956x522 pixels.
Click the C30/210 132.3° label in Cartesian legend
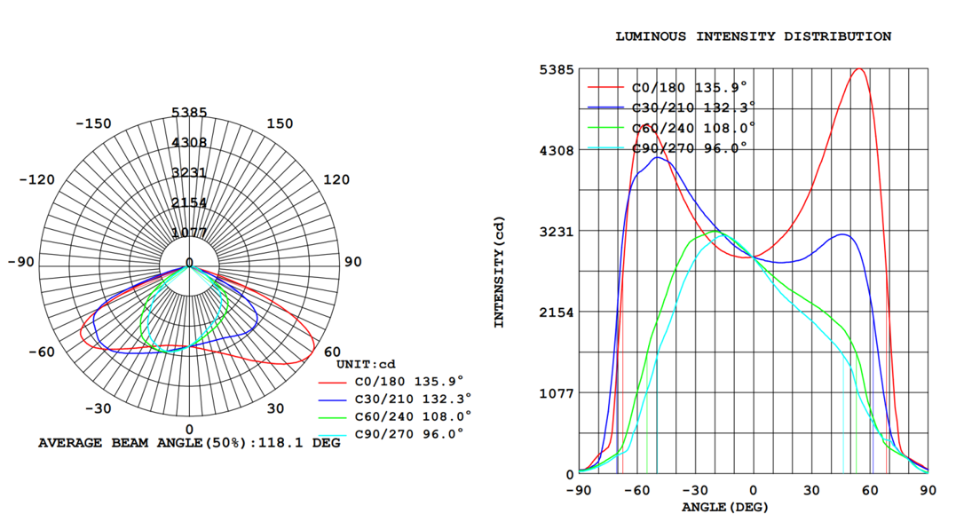pyautogui.click(x=692, y=107)
